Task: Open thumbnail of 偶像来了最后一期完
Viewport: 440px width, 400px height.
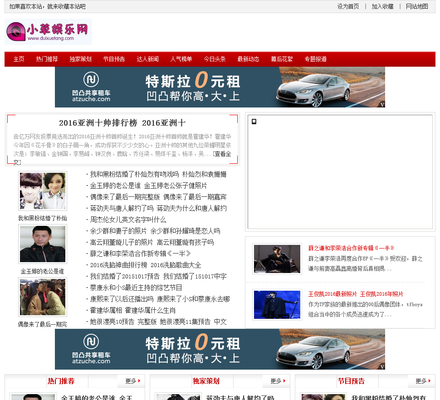Action: coord(43,297)
